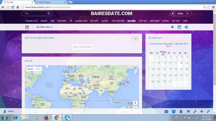Image resolution: width=216 pixels, height=121 pixels.
Task: Open Windows Explorer folder from the taskbar
Action: [25, 118]
